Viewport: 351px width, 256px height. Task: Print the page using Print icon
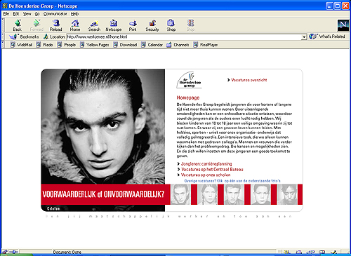(x=133, y=25)
